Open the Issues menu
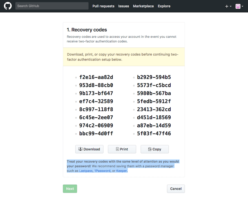This screenshot has height=197, width=248. (124, 6)
